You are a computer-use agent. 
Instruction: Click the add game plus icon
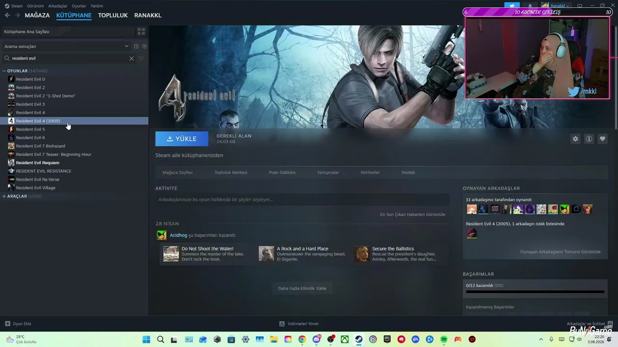(7, 324)
